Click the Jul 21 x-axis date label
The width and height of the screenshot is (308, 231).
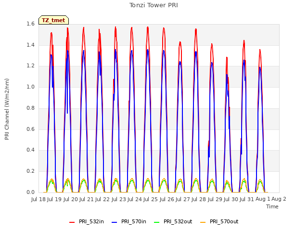(x=87, y=199)
